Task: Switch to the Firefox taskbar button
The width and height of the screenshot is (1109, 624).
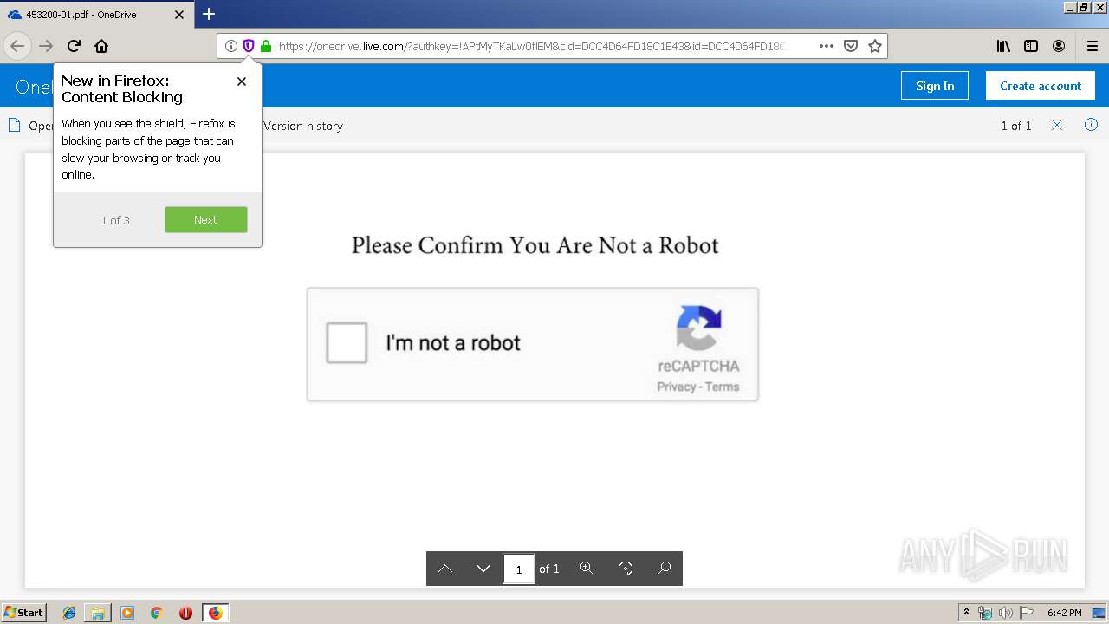Action: [x=215, y=613]
